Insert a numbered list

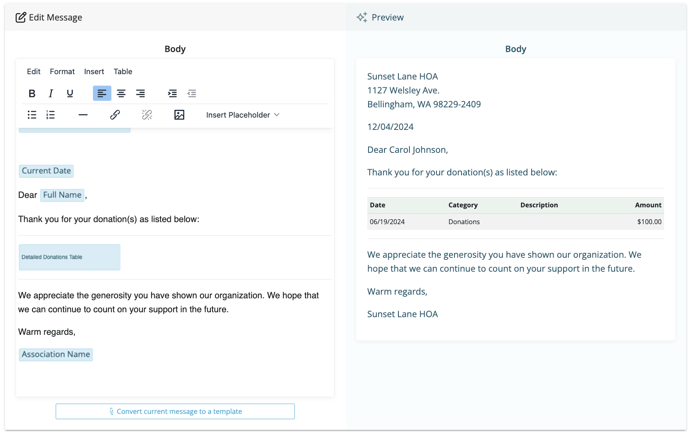50,115
